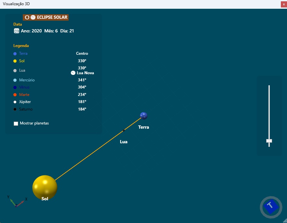This screenshot has width=287, height=223.
Task: Click the light blue Mercúrio legend dot
Action: point(15,80)
